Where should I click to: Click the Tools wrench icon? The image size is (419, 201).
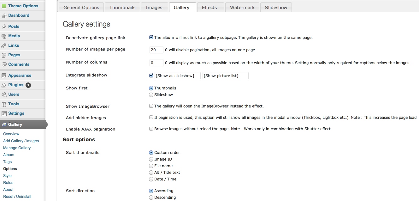[4, 104]
